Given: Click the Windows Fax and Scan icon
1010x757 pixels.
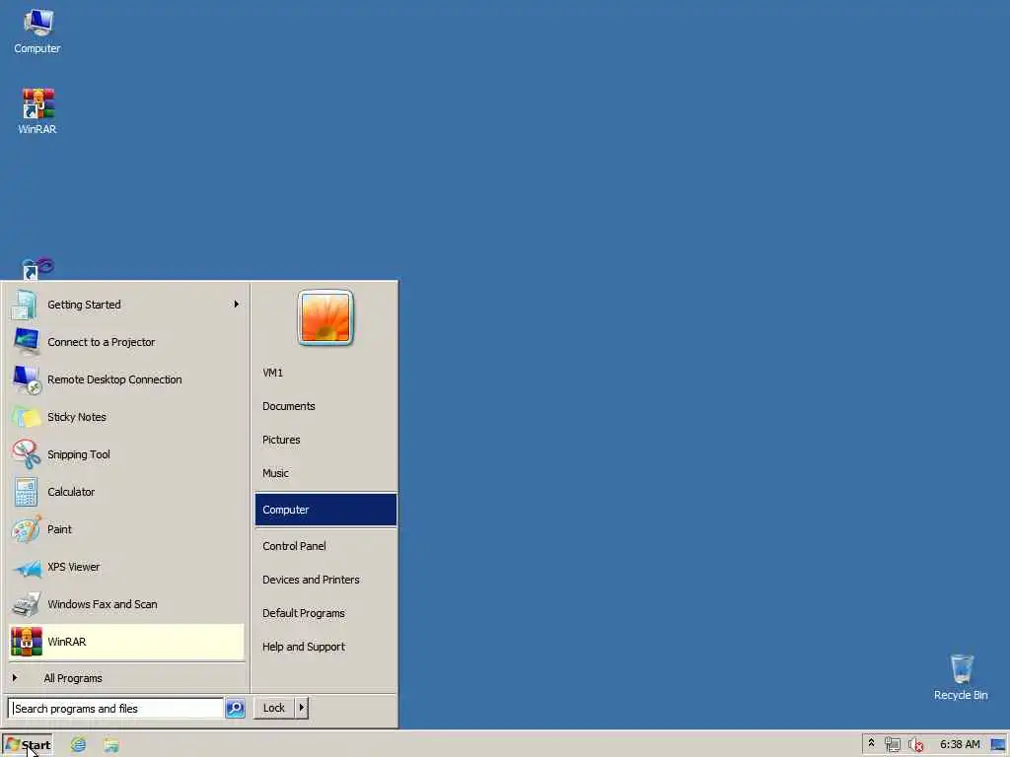Looking at the screenshot, I should click(x=27, y=604).
